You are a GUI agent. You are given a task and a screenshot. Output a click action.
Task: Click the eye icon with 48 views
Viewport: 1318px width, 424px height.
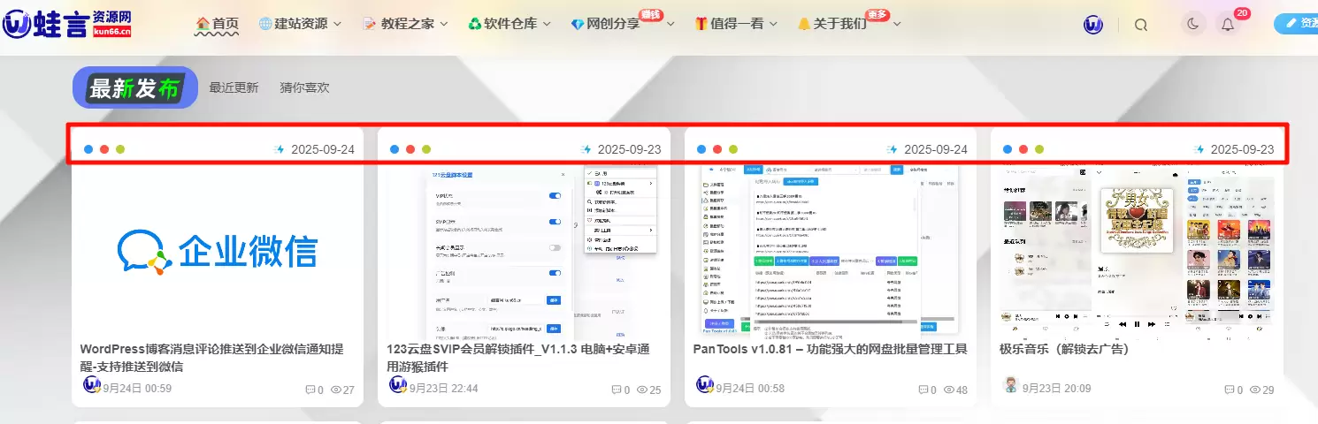949,390
